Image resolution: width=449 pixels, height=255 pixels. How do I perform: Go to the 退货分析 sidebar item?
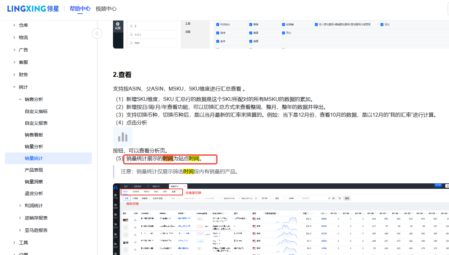(x=34, y=193)
